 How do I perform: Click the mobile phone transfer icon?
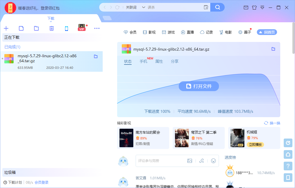point(67,28)
